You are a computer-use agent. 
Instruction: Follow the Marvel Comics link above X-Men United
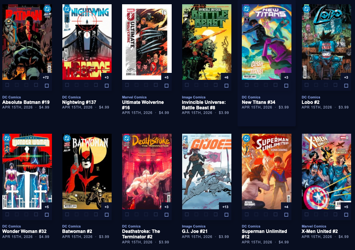click(x=314, y=226)
